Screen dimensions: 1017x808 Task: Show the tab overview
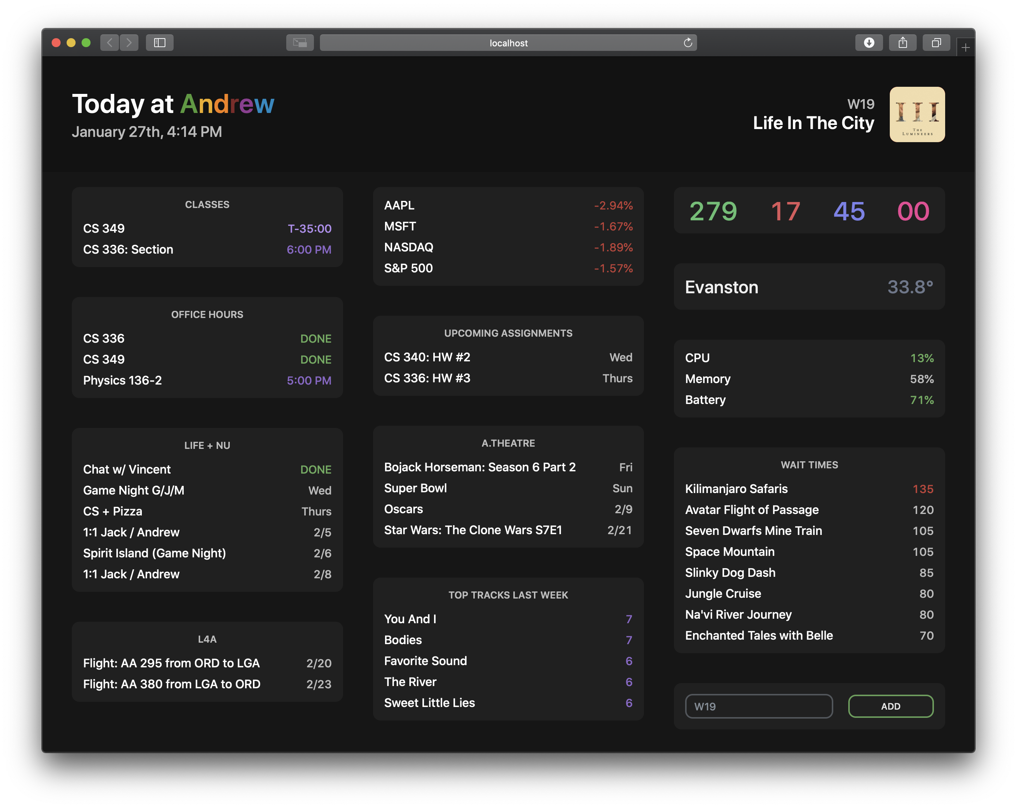pyautogui.click(x=936, y=42)
